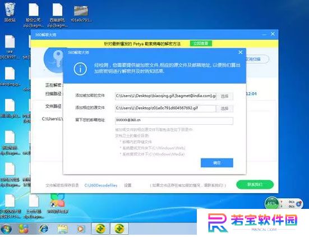
Task: Click 选择 next to source file path
Action: [x=225, y=108]
